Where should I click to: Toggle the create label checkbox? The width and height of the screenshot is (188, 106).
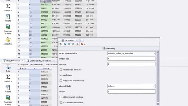pos(61,75)
